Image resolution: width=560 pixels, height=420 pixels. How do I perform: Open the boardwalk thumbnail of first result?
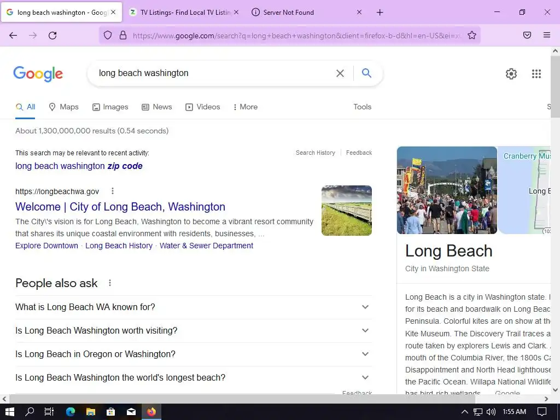[x=346, y=211]
